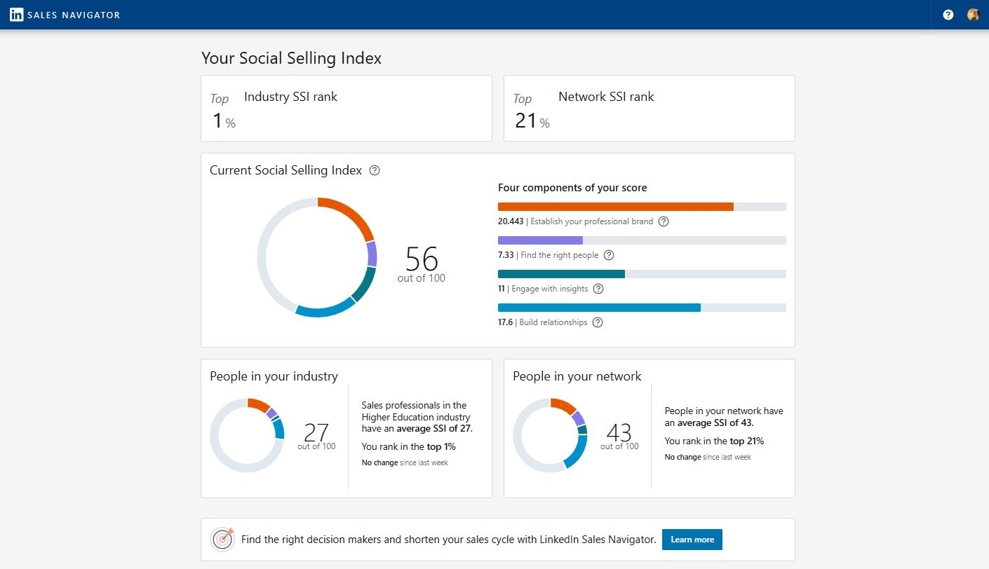Viewport: 989px width, 569px height.
Task: Click the Four components of your score heading
Action: [x=572, y=188]
